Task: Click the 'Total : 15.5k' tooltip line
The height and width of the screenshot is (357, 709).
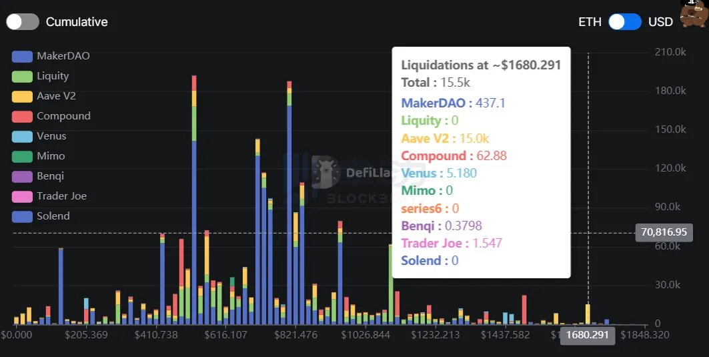Action: (x=436, y=83)
